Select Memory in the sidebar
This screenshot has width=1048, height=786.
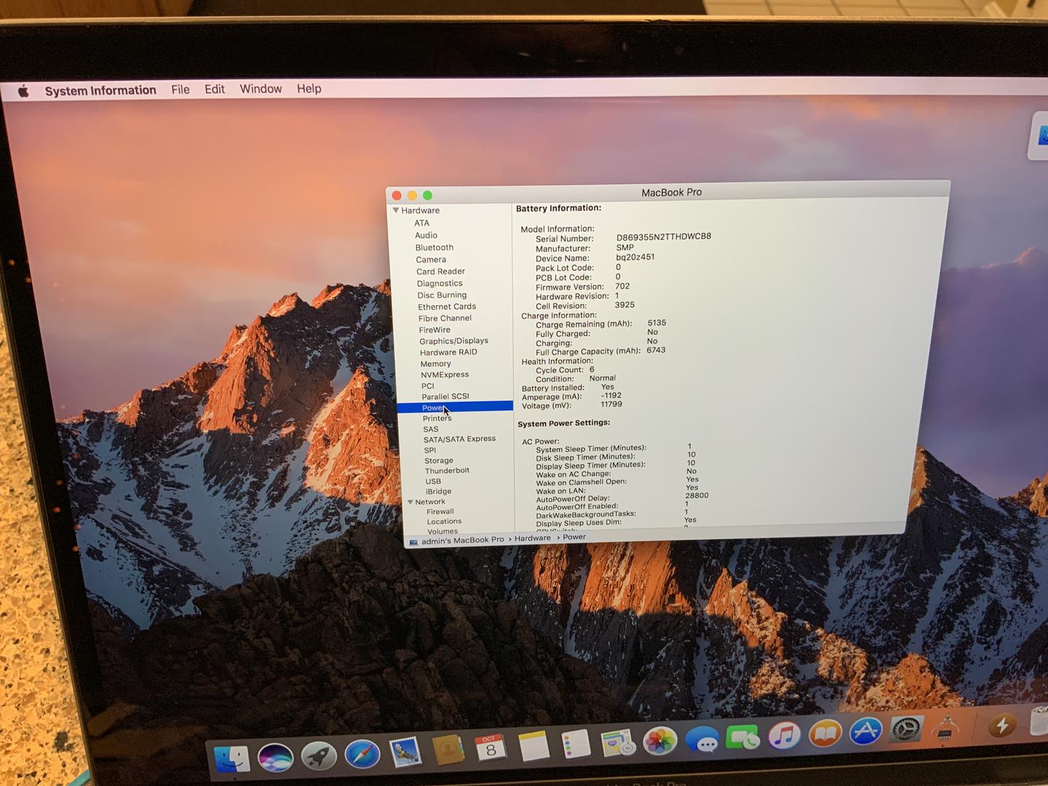436,364
